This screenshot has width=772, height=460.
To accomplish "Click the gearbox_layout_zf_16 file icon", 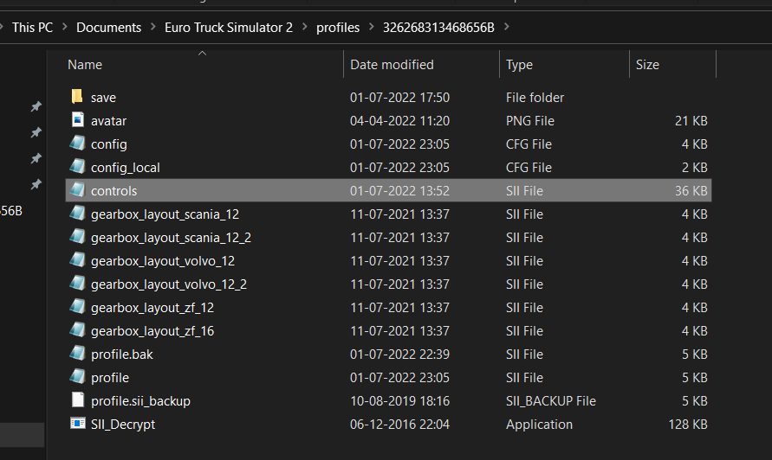I will tap(77, 331).
